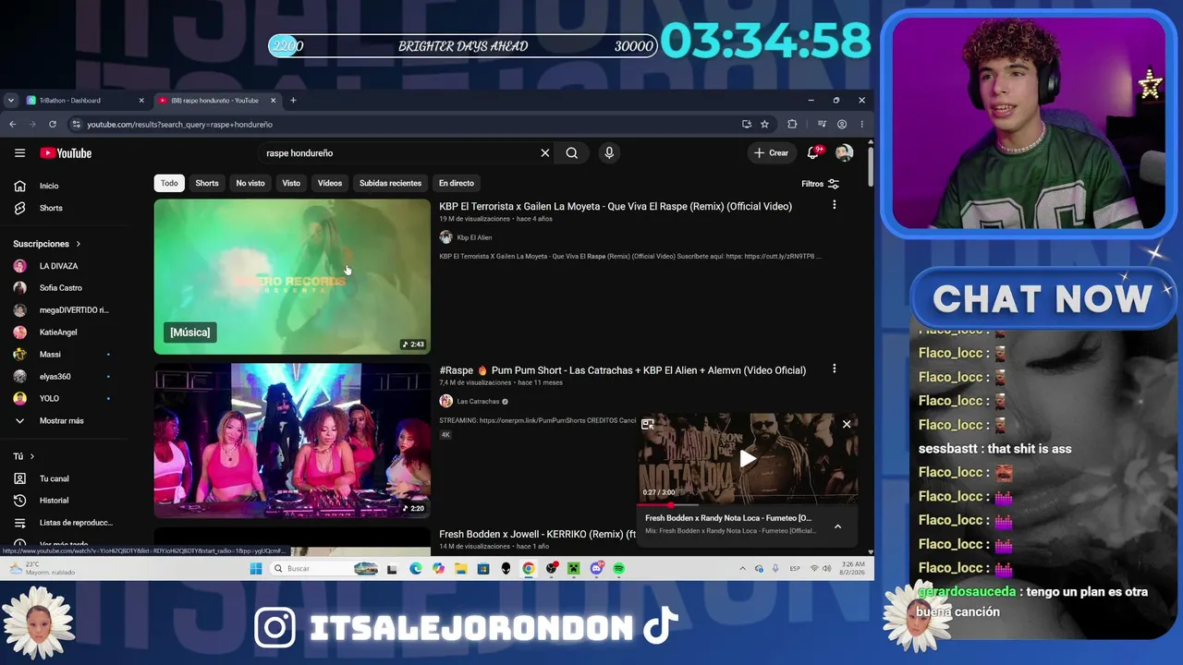
Task: Open more options for the Pum Pum Short video
Action: [x=834, y=369]
